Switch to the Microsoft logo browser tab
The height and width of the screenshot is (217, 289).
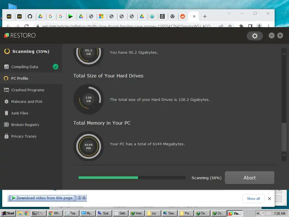[x=101, y=16]
